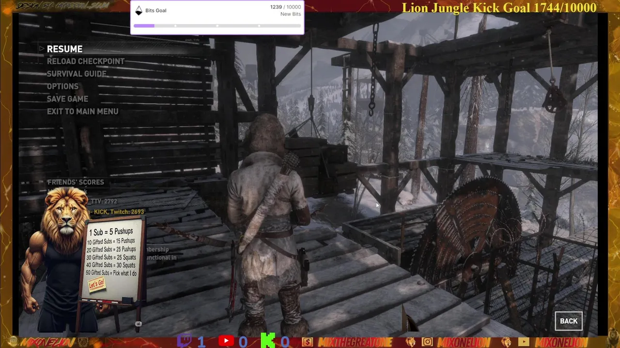
Task: Click '50 Gifted Subs = Pick what I do'
Action: pos(111,274)
